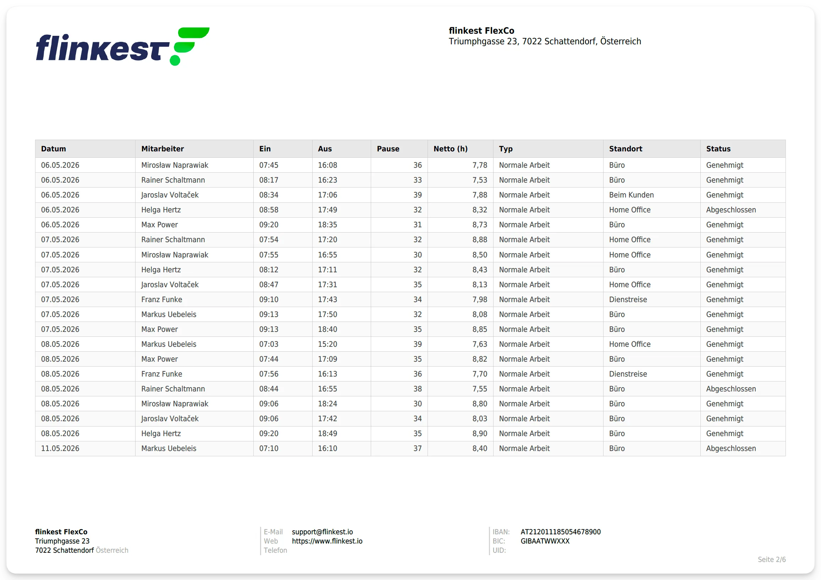Select the IBAN number AT212011185054678900
The width and height of the screenshot is (821, 580).
pos(560,532)
